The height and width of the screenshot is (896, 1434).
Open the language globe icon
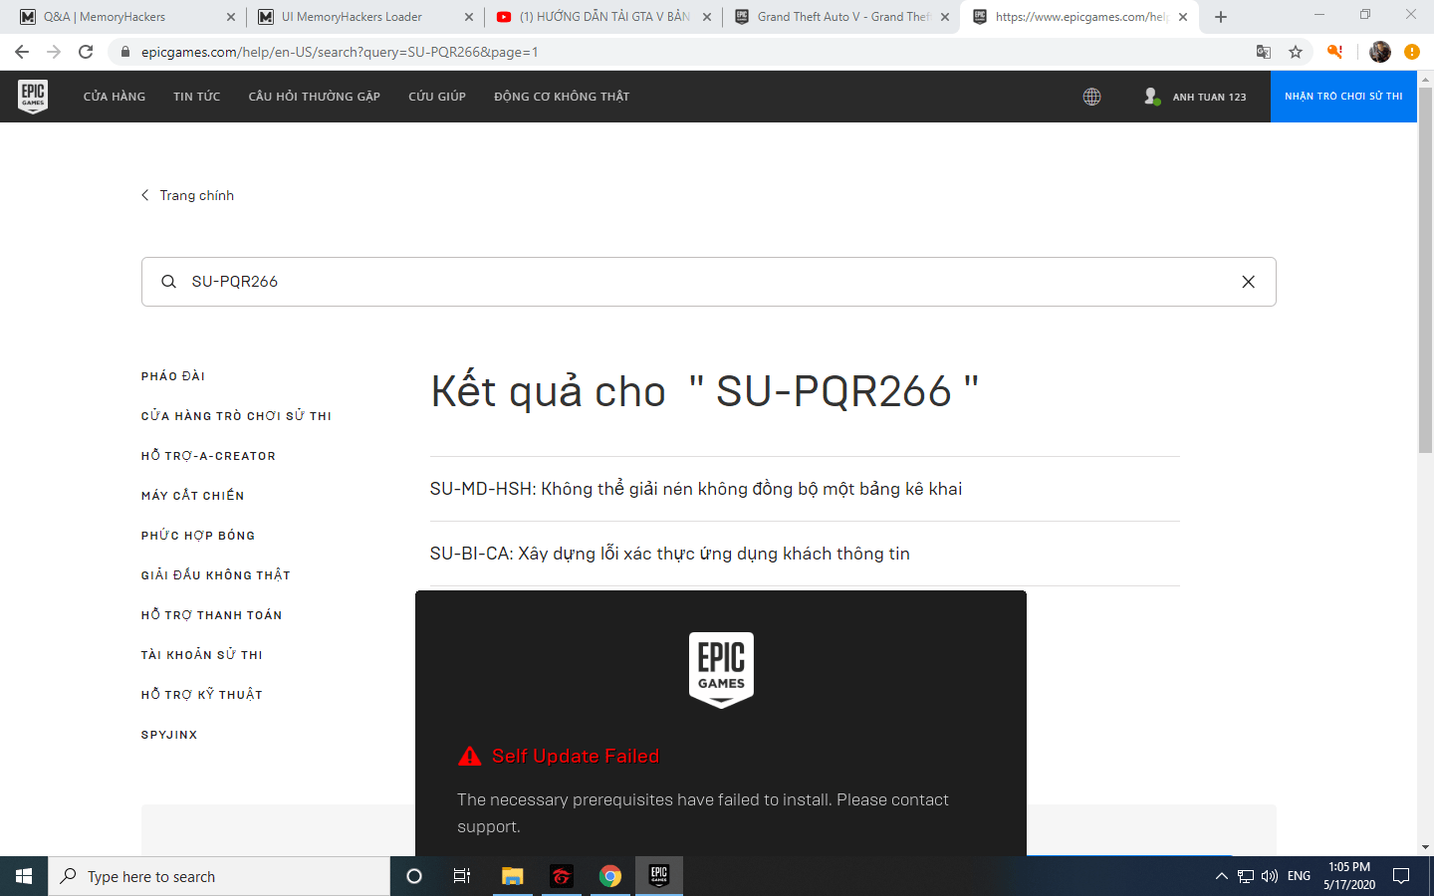pos(1091,97)
